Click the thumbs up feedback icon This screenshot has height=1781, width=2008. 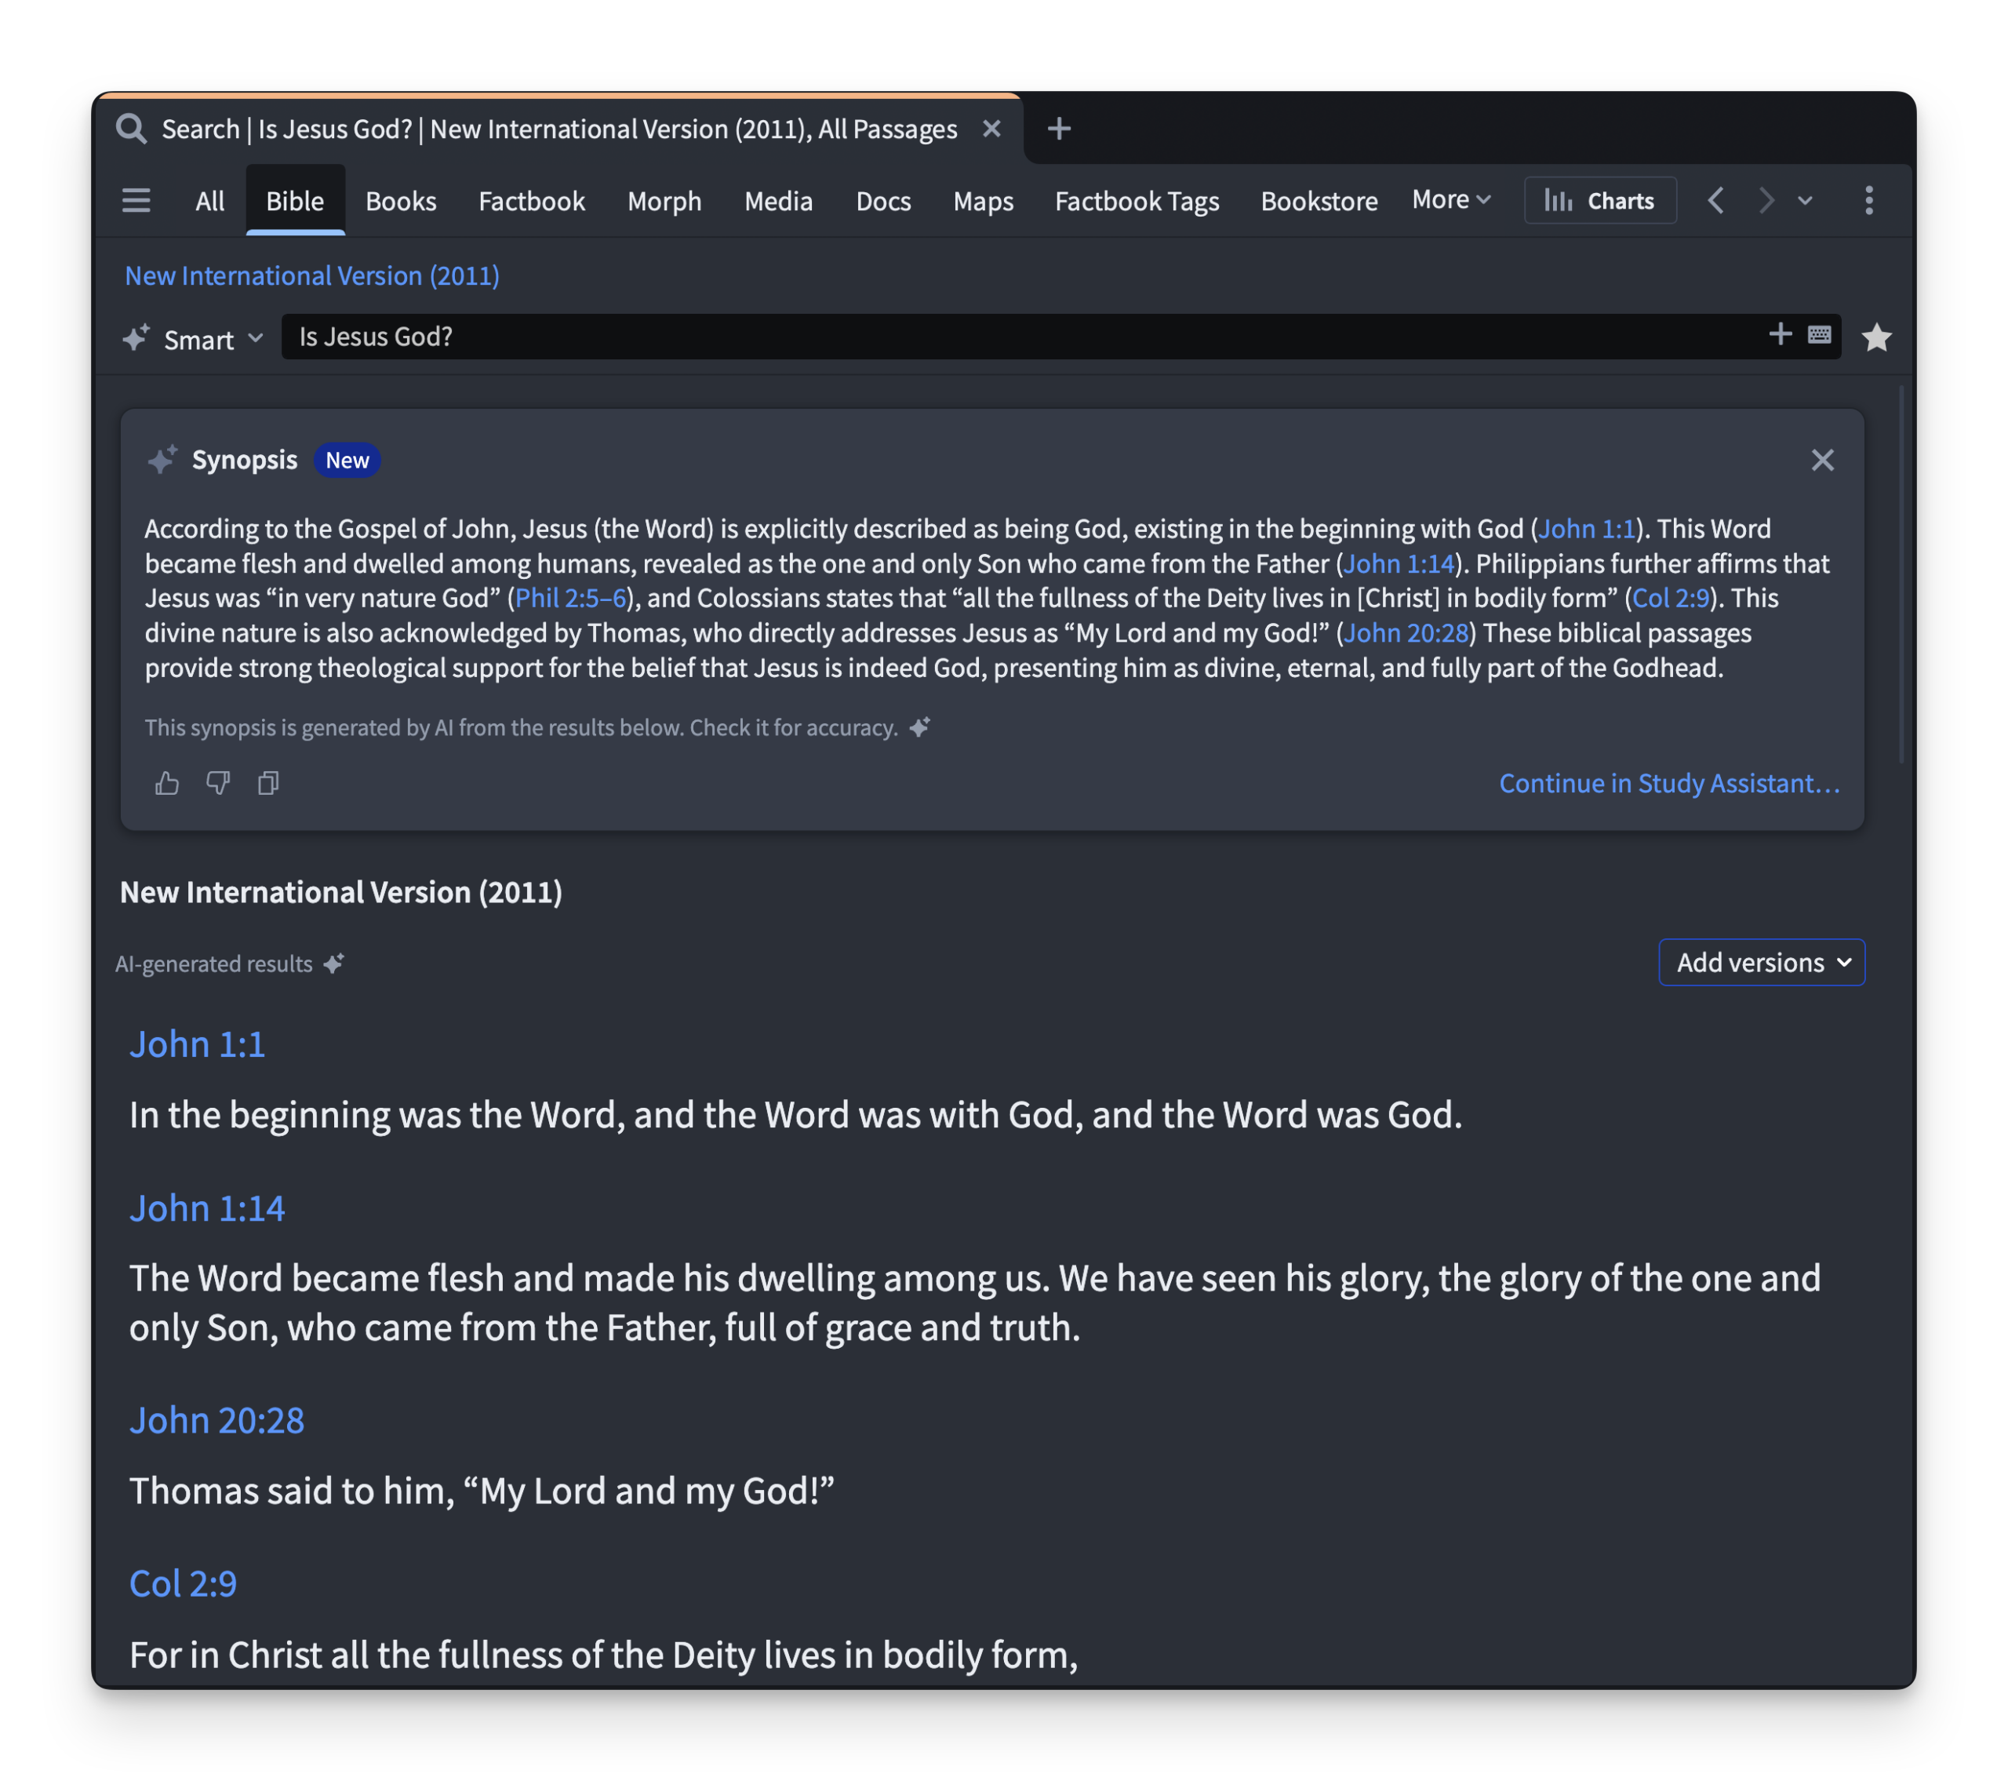pyautogui.click(x=167, y=783)
